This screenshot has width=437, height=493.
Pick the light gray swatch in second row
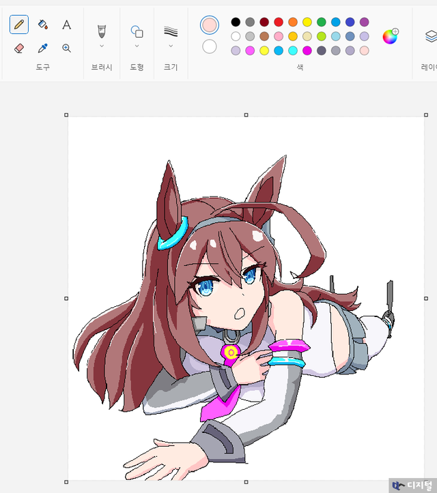coord(250,36)
